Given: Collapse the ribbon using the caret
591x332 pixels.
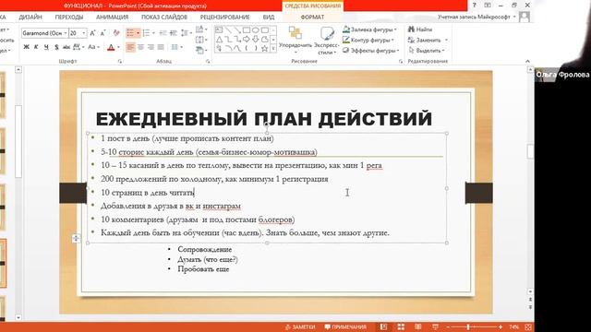Looking at the screenshot, I should (527, 61).
